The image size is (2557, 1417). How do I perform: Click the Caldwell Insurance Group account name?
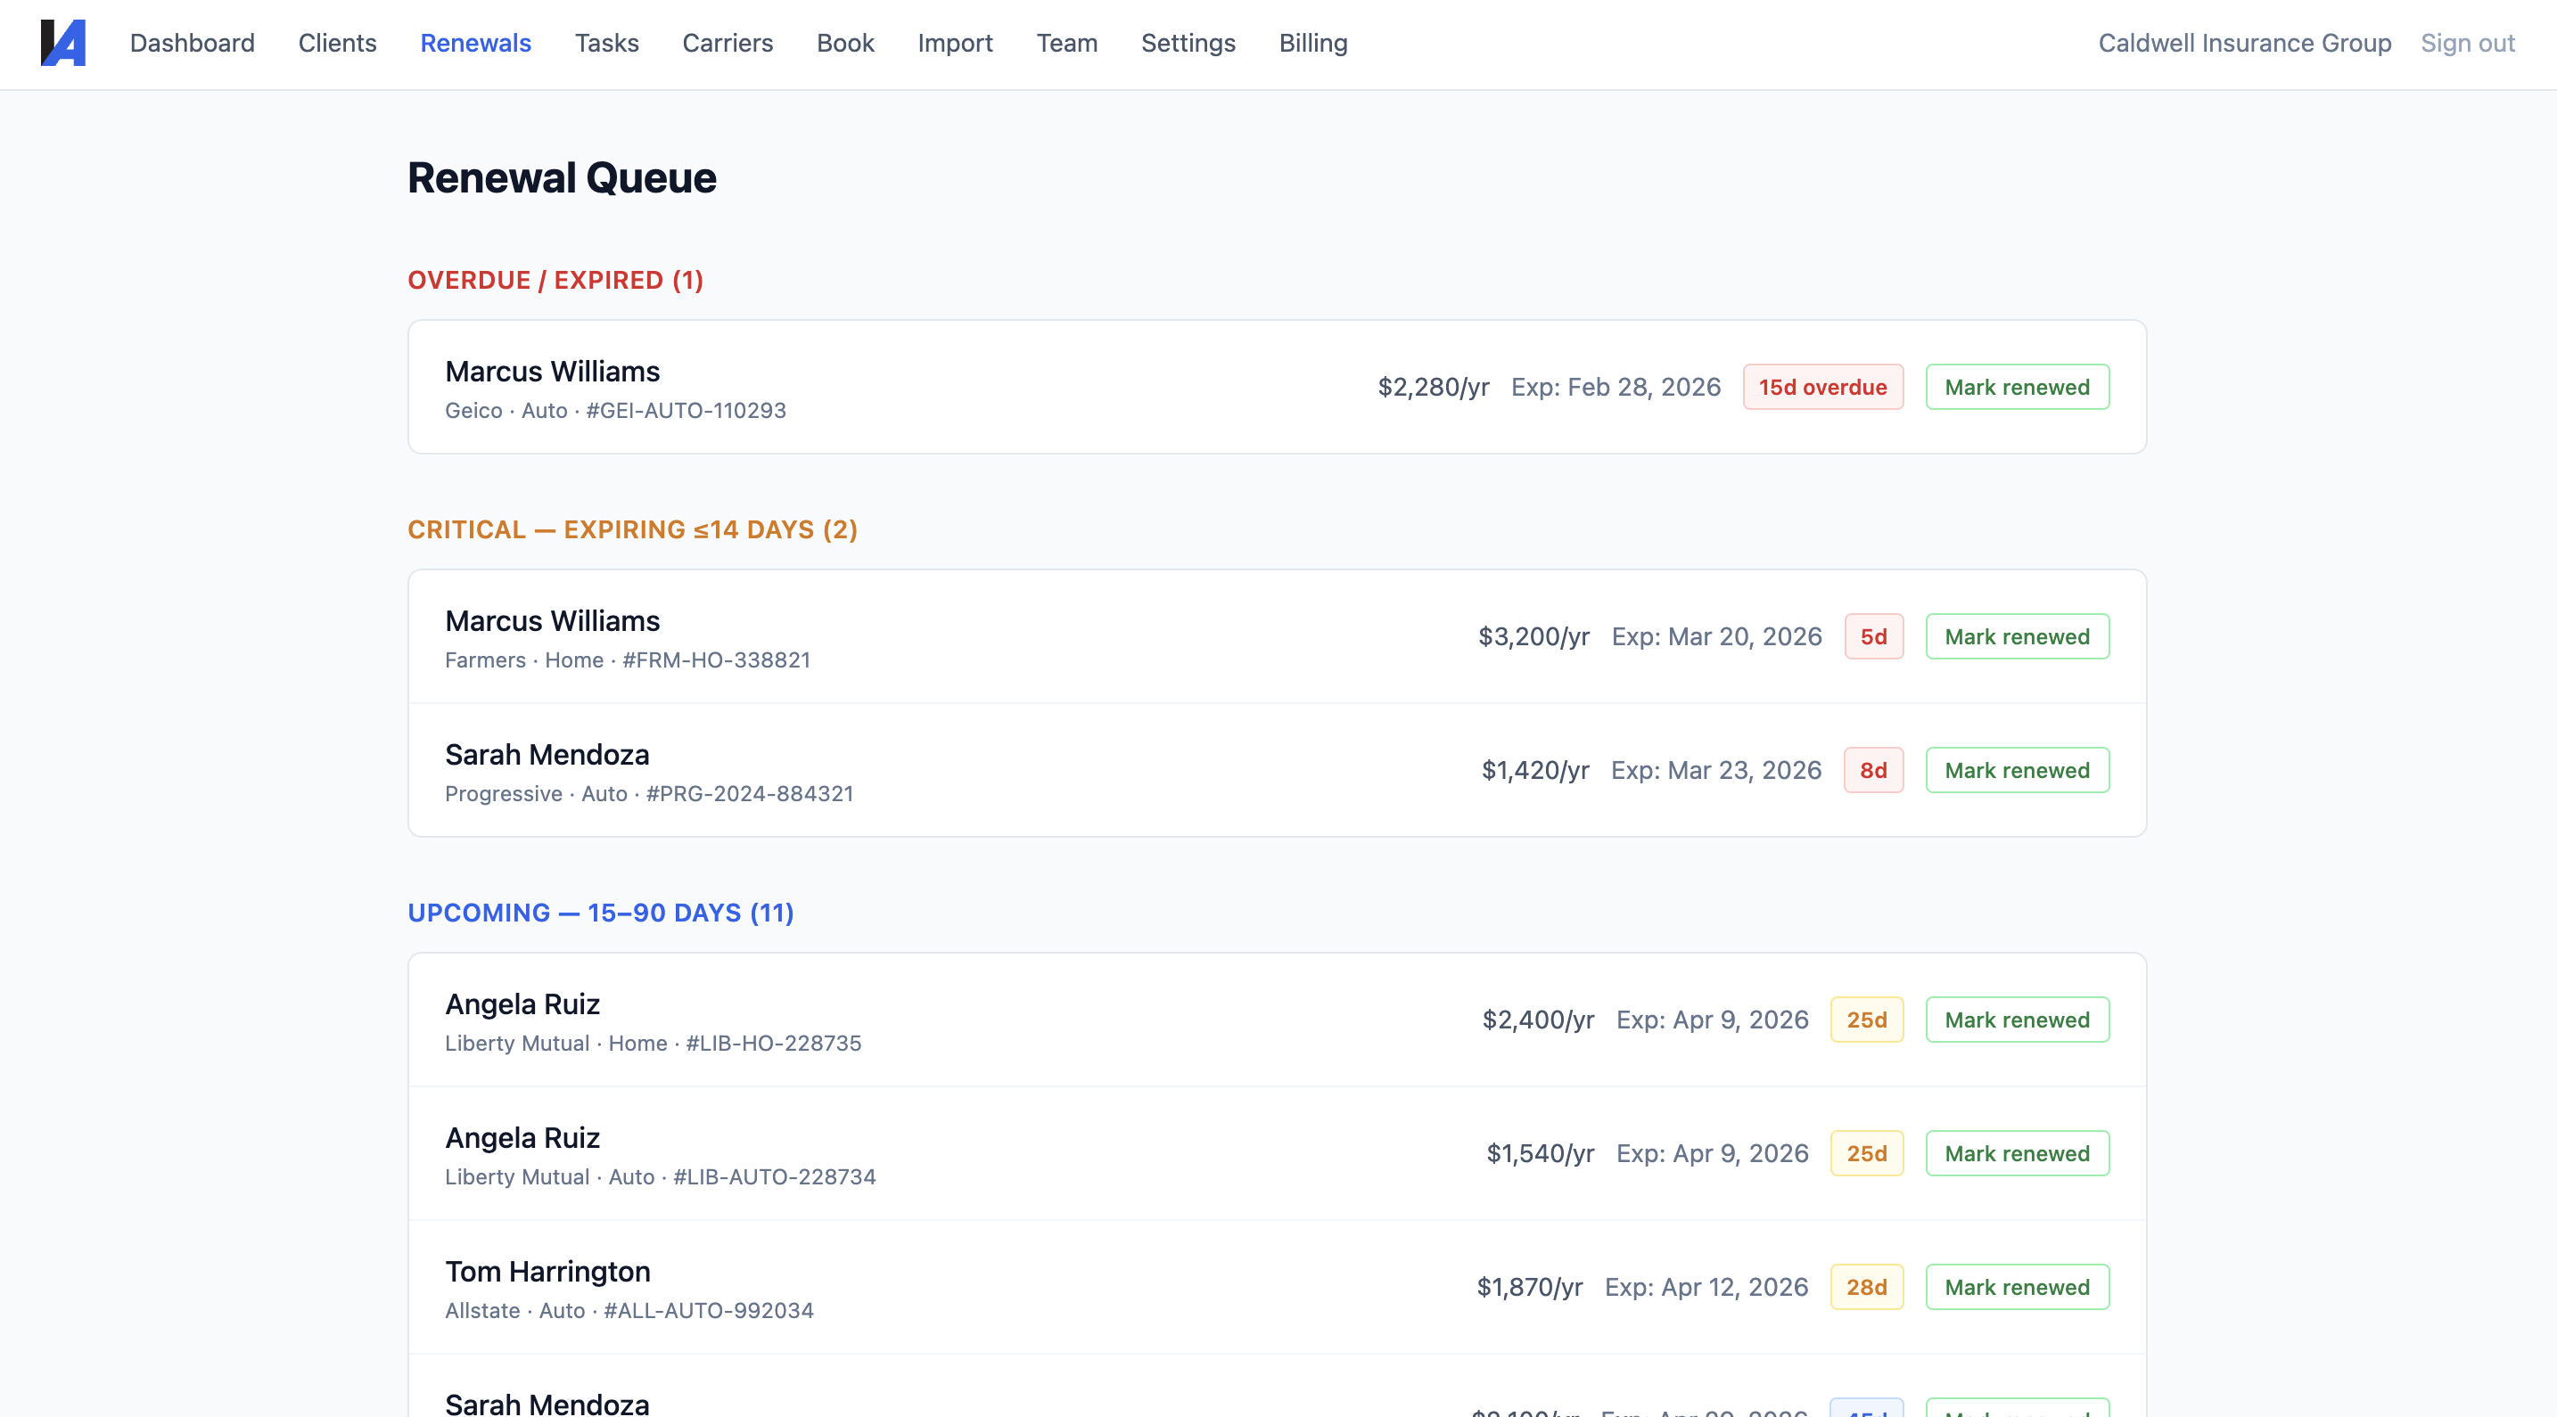click(2243, 43)
